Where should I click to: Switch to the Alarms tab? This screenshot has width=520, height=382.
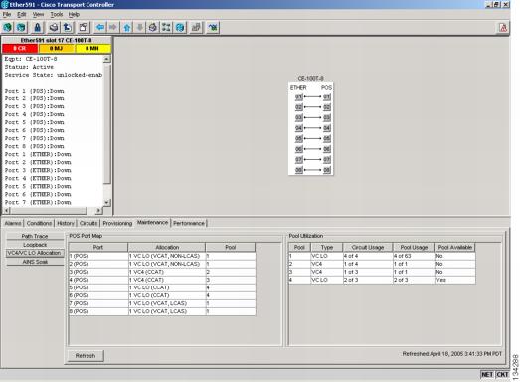coord(13,223)
